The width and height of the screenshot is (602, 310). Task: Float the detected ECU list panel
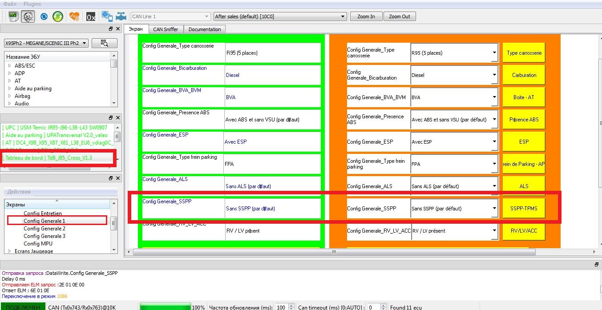111,118
